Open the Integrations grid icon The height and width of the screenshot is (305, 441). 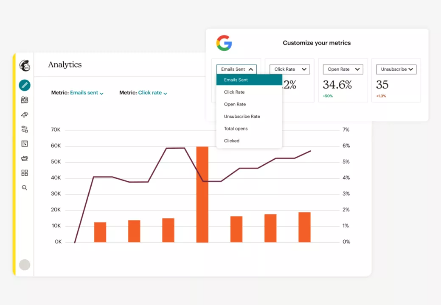click(25, 173)
